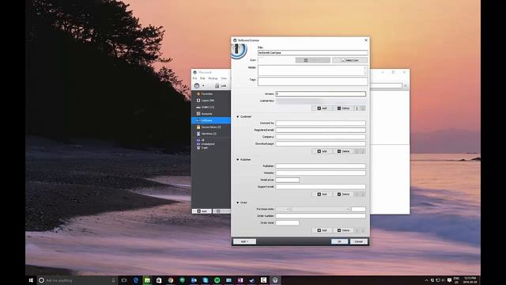
Task: Click the Licensed to field
Action: [x=320, y=123]
